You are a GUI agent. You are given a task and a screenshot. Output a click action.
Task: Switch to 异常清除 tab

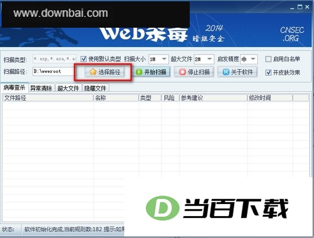(41, 88)
